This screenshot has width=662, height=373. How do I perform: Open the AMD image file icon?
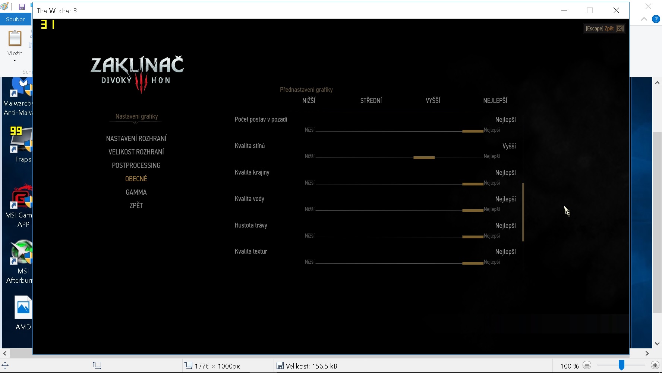click(x=23, y=313)
